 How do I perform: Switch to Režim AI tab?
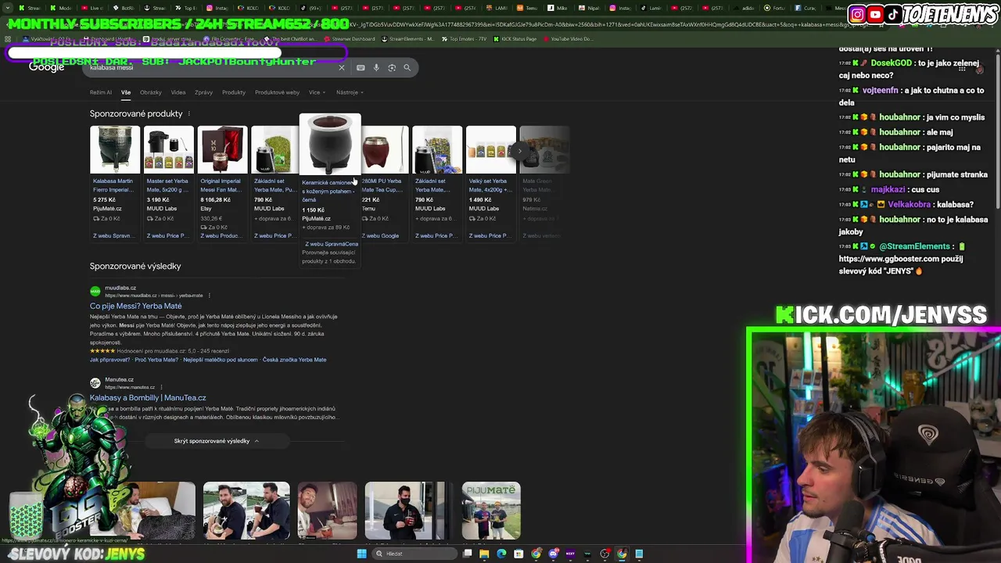(x=100, y=92)
